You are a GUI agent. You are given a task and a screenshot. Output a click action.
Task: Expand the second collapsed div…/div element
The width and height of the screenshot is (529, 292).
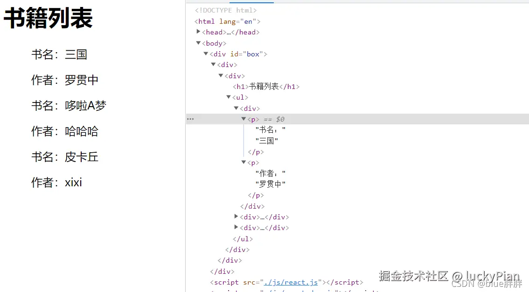click(x=236, y=228)
